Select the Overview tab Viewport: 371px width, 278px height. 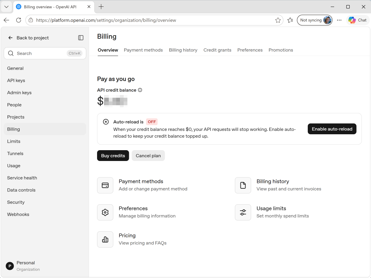point(108,50)
